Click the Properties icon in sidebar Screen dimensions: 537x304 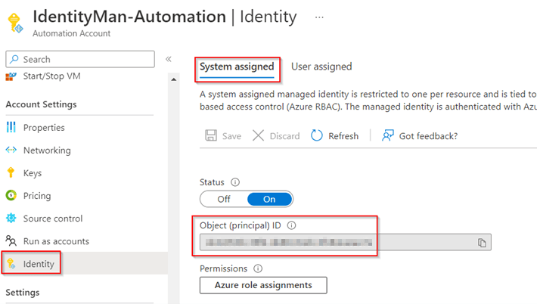pyautogui.click(x=11, y=128)
